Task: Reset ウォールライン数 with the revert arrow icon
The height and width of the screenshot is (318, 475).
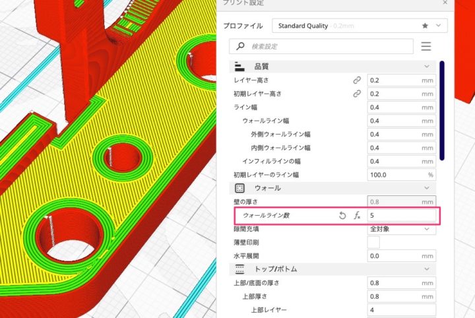Action: point(342,216)
